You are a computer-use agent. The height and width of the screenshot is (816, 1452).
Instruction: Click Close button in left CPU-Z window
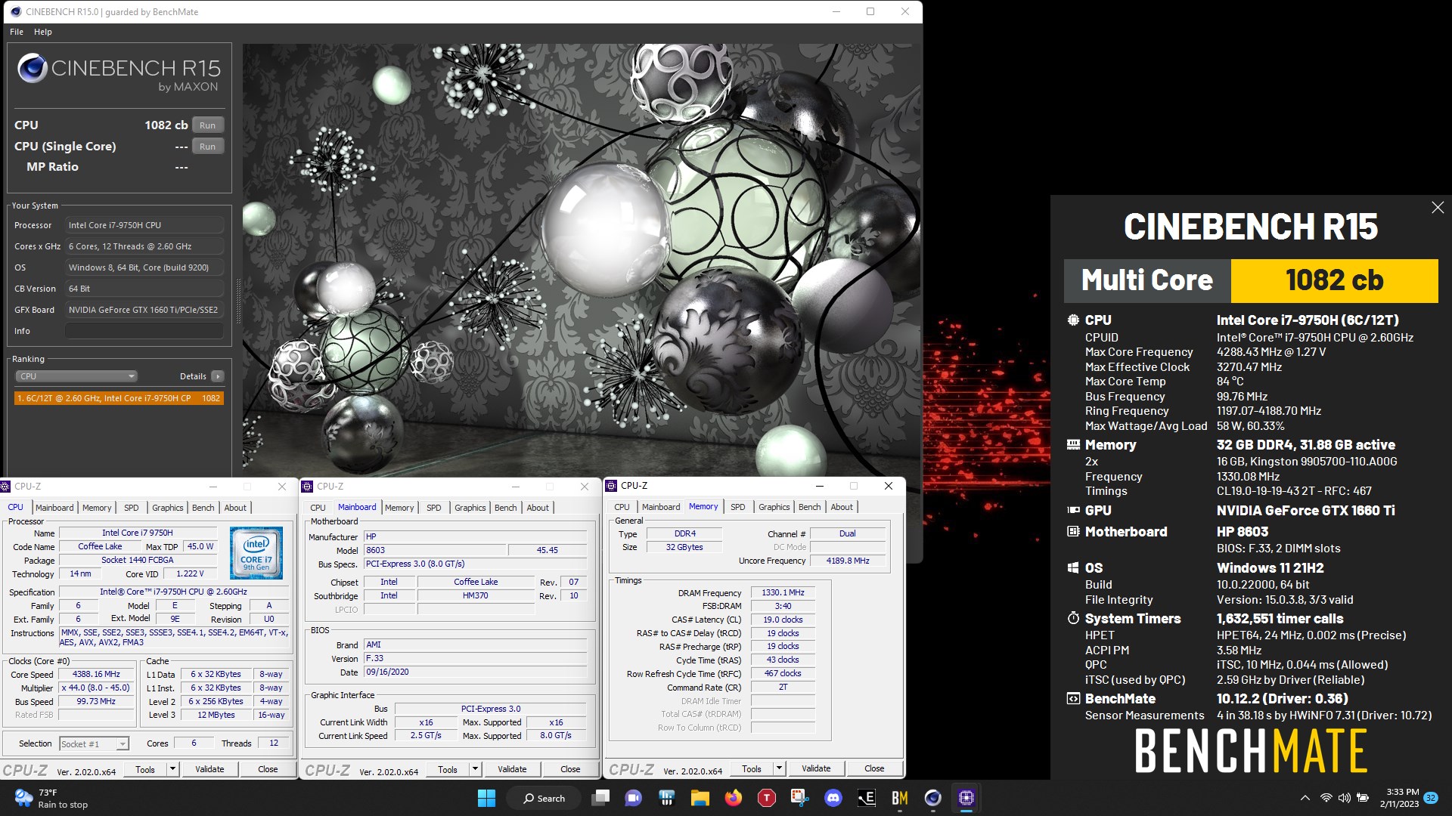[x=268, y=770]
